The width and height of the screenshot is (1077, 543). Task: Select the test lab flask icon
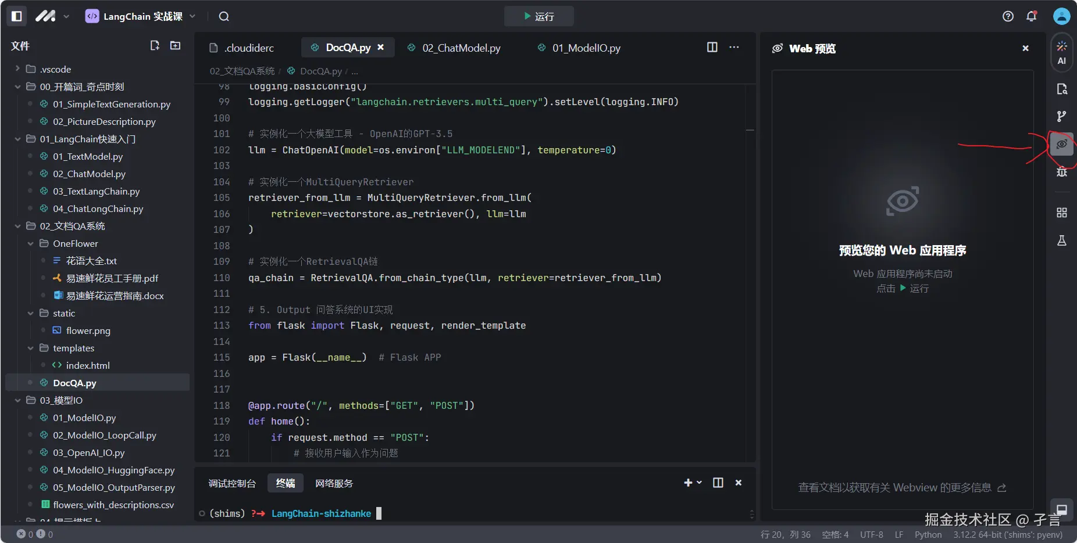click(x=1062, y=240)
